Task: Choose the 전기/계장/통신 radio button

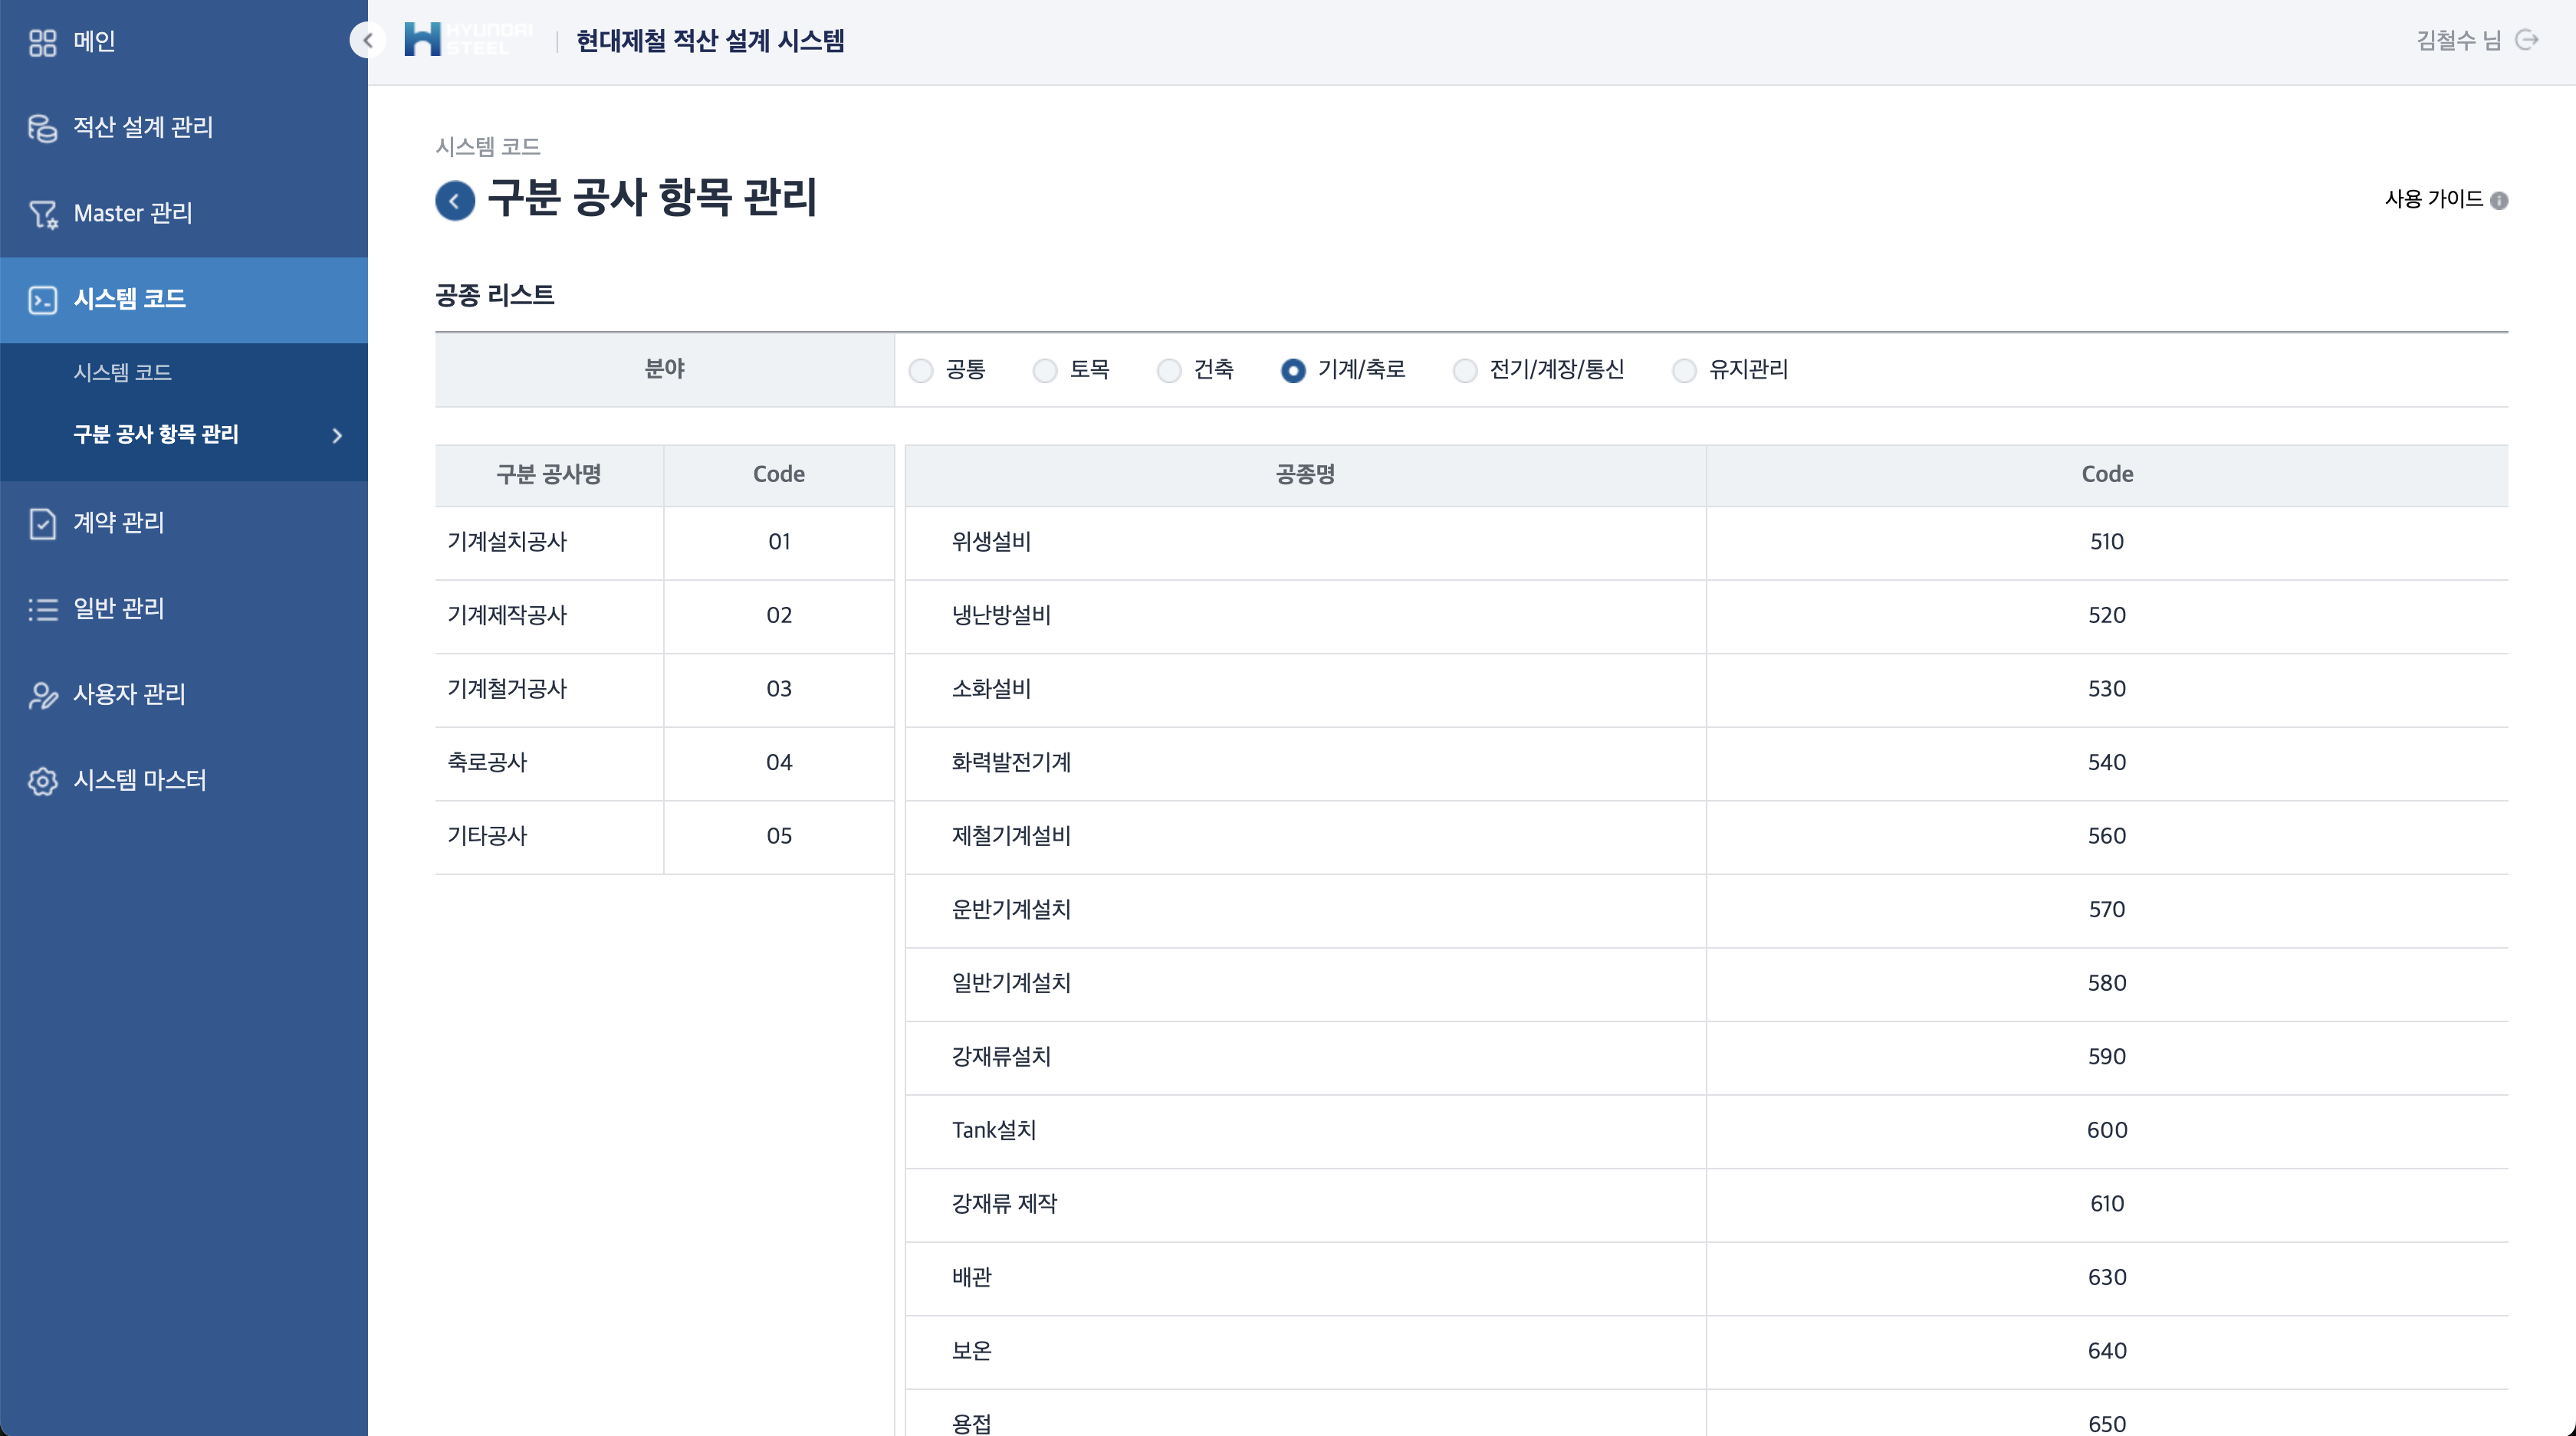Action: 1465,371
